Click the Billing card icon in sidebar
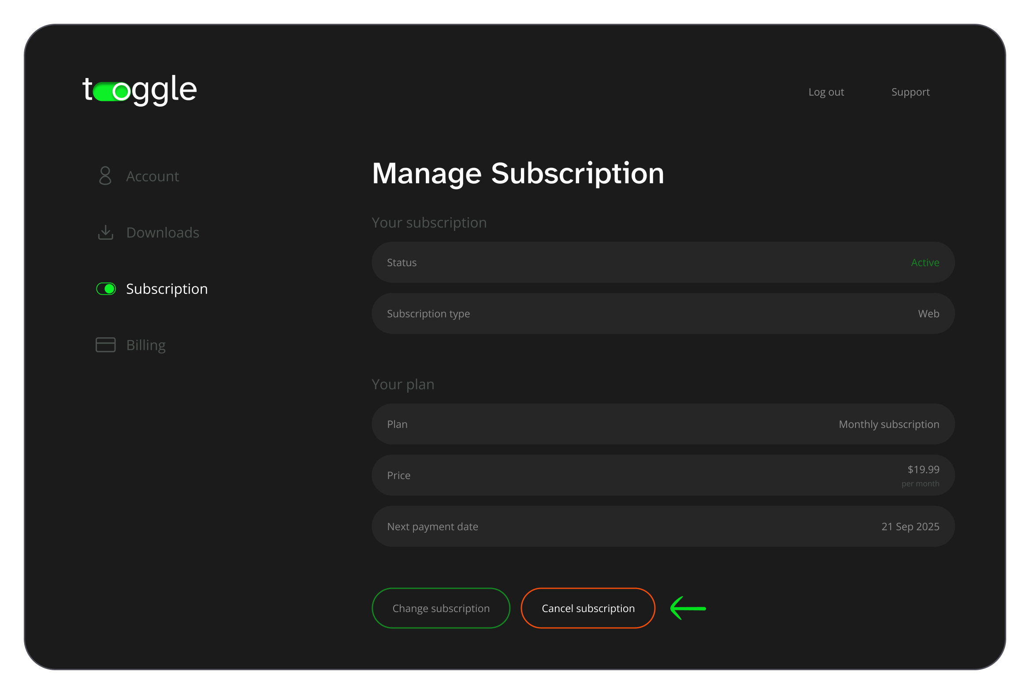The image size is (1030, 694). (x=105, y=345)
